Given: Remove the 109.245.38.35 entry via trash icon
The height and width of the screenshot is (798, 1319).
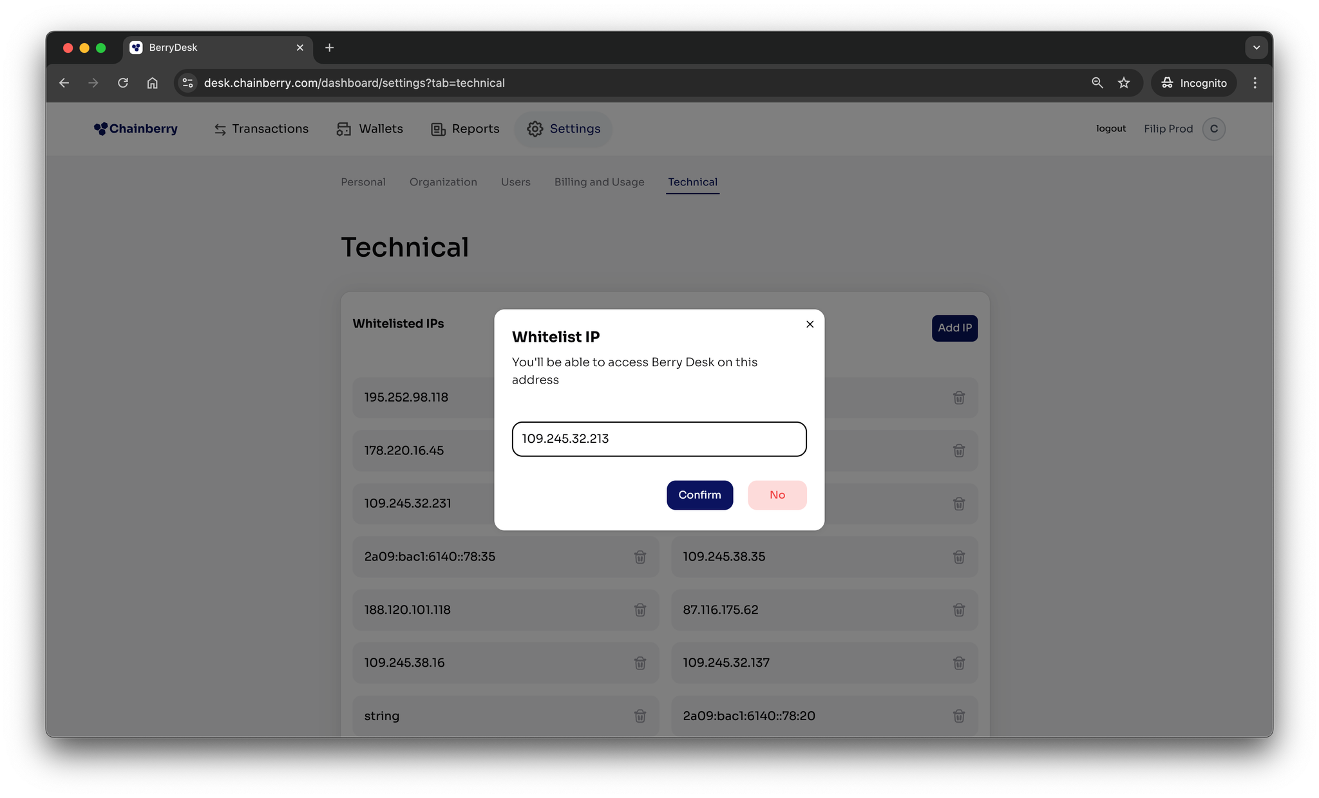Looking at the screenshot, I should (958, 557).
